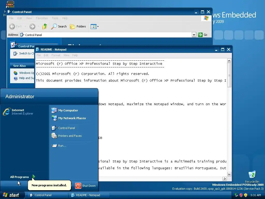Screen dimensions: 265x199
Task: Click the Shut Down button
Action: pos(85,186)
